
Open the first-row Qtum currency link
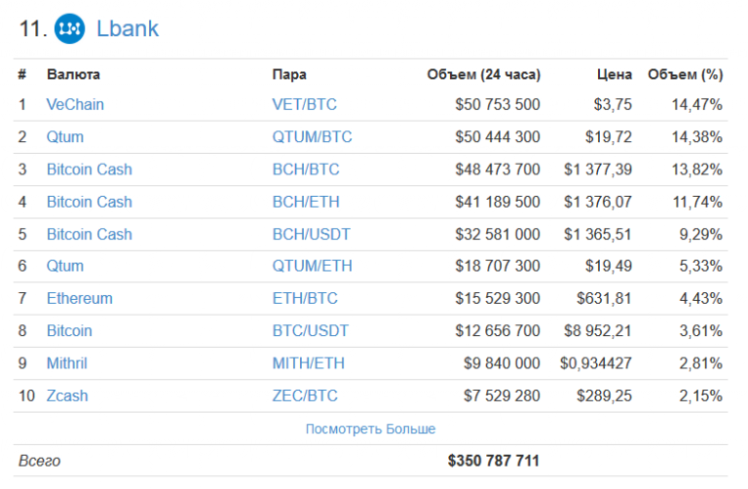click(x=65, y=136)
